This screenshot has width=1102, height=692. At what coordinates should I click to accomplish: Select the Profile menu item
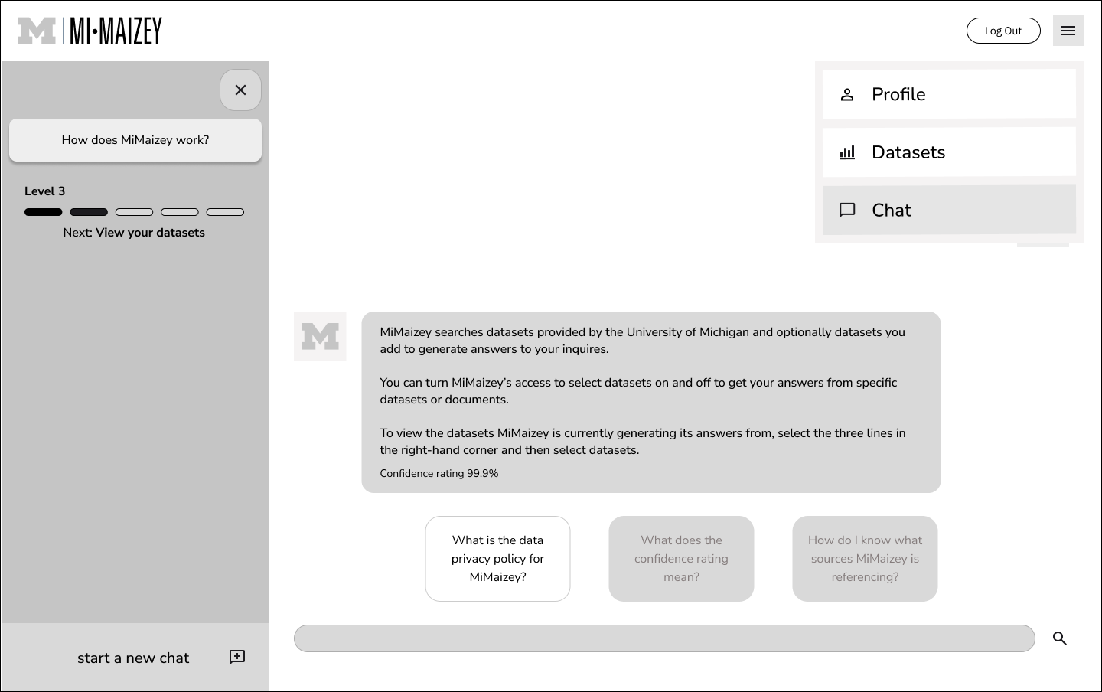click(x=949, y=94)
